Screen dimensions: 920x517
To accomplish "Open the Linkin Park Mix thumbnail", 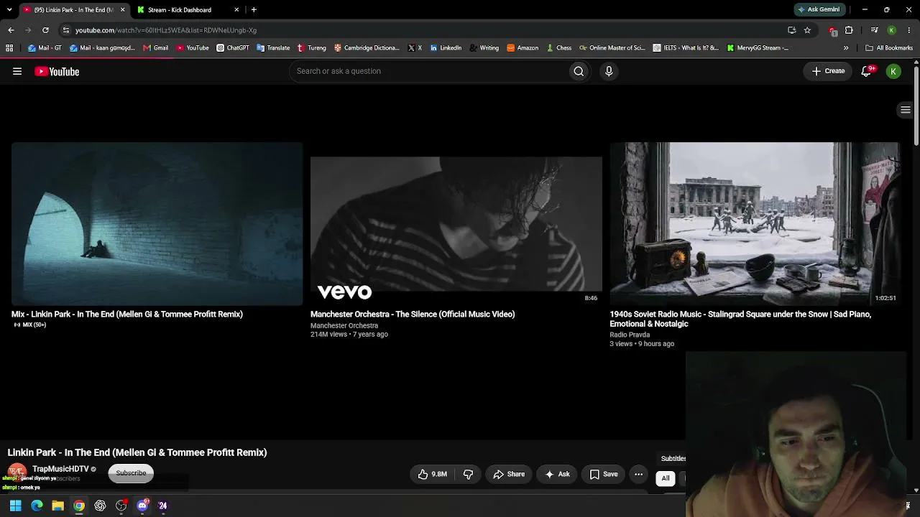I will pyautogui.click(x=157, y=224).
